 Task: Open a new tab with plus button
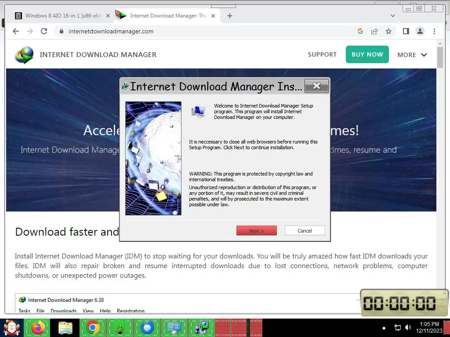click(x=229, y=16)
